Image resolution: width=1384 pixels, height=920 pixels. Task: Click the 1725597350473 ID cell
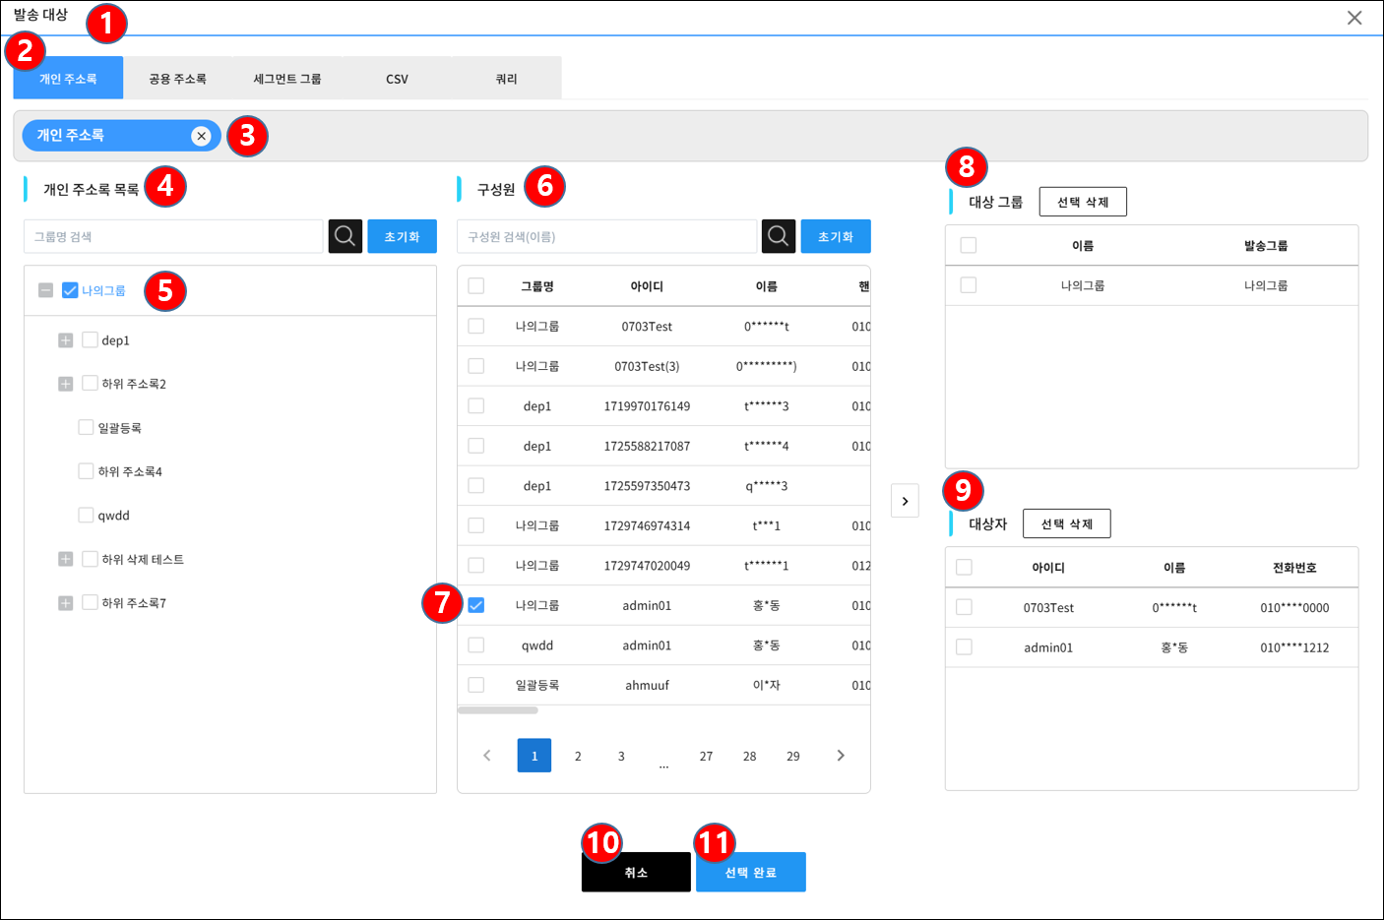[647, 486]
